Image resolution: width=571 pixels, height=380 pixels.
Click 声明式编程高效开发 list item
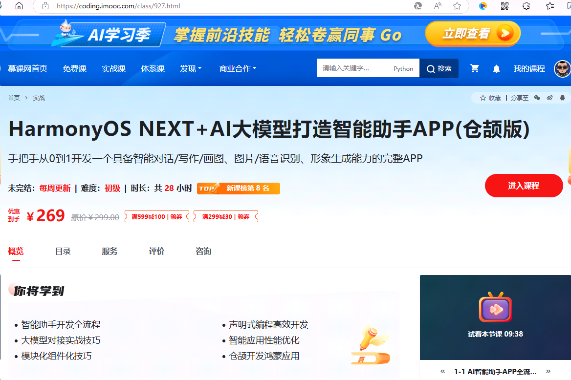(x=268, y=324)
